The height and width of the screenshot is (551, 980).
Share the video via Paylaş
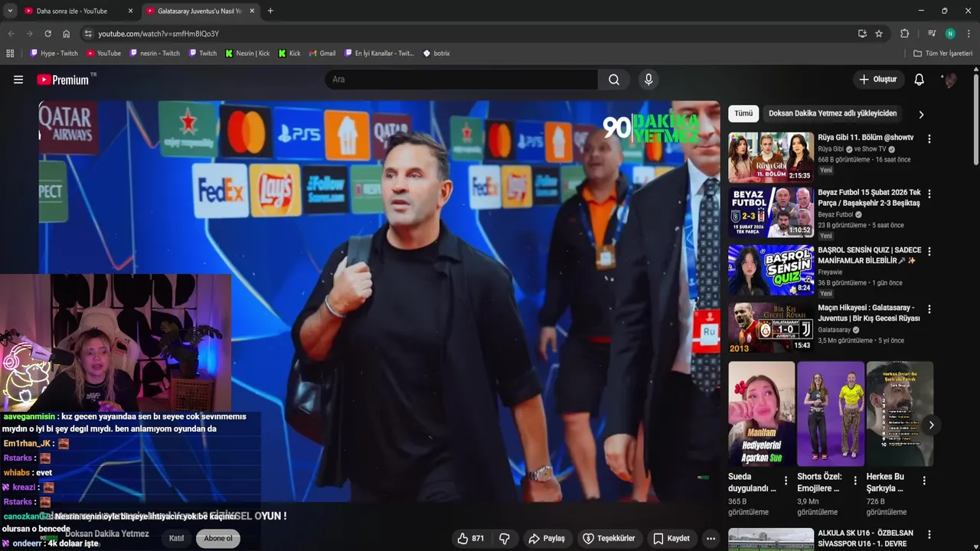[547, 538]
